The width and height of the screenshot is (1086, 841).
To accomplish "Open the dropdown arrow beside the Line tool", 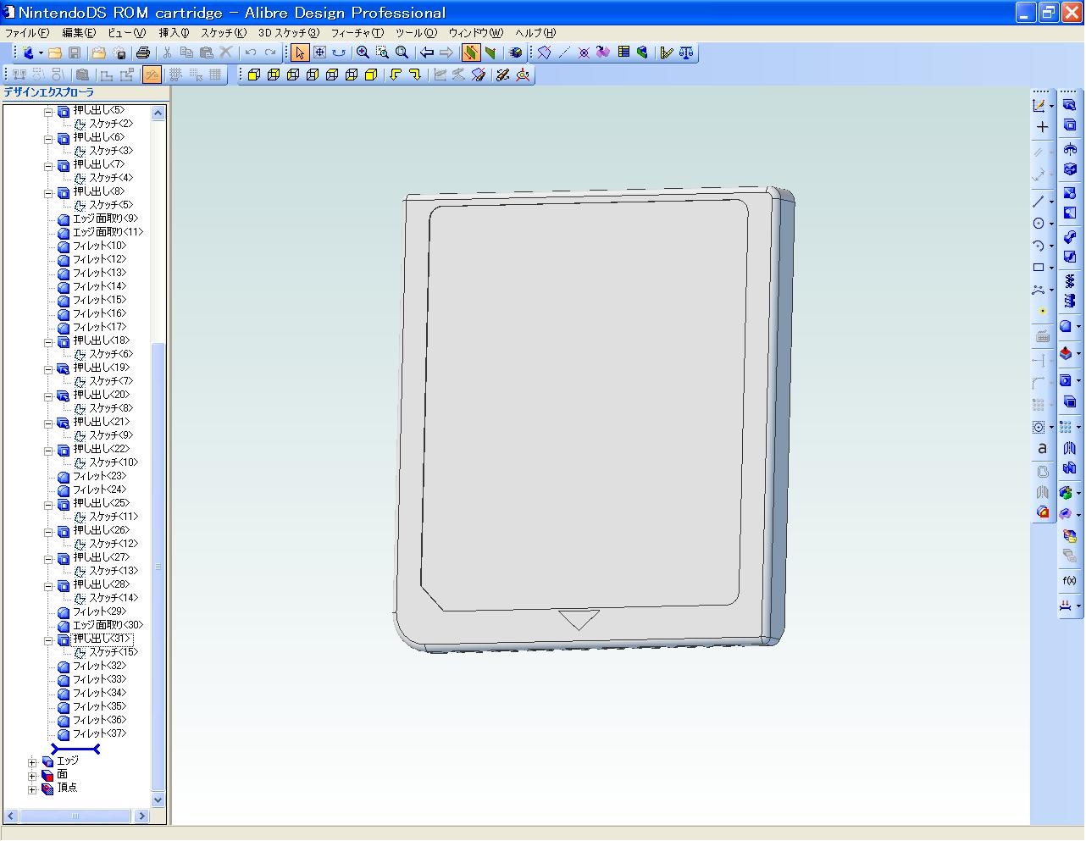I will (1050, 202).
